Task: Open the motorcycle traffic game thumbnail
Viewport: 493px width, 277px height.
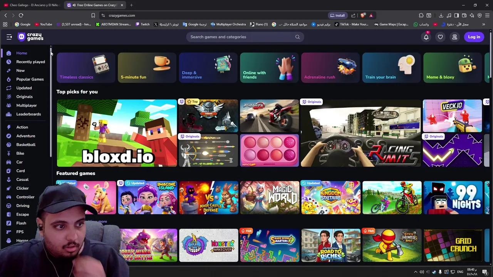Action: tap(269, 116)
